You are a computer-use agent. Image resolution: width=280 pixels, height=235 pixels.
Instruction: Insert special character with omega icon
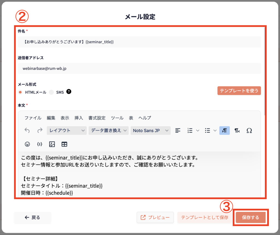pos(249,130)
